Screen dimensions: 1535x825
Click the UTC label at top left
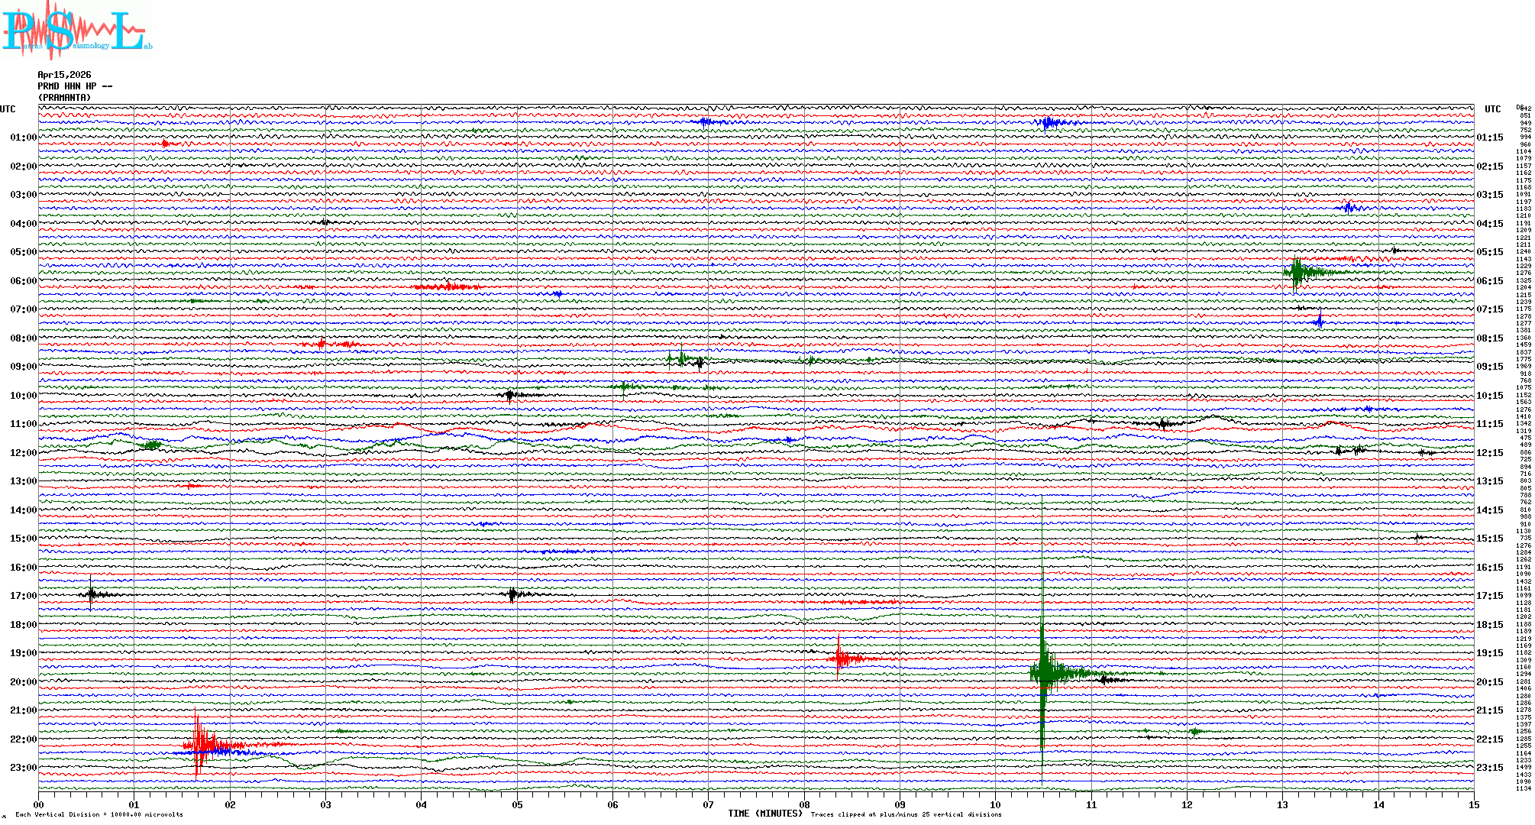tap(8, 109)
